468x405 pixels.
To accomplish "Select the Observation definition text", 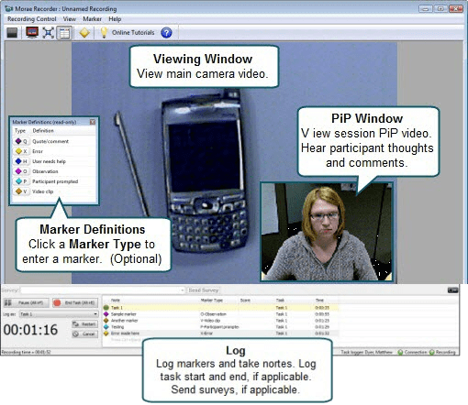I will click(x=45, y=171).
